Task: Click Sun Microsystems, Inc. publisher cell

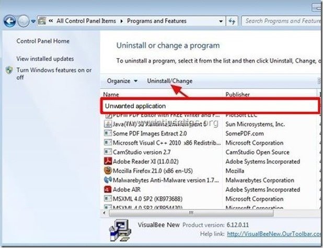Action: click(x=255, y=124)
